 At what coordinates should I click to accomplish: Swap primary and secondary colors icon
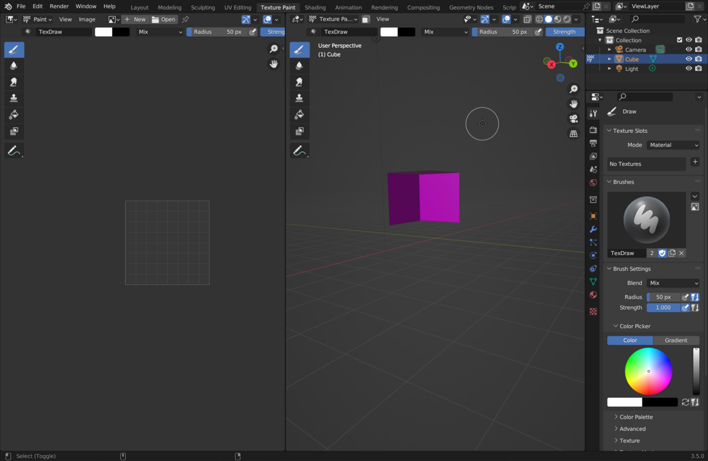[686, 402]
